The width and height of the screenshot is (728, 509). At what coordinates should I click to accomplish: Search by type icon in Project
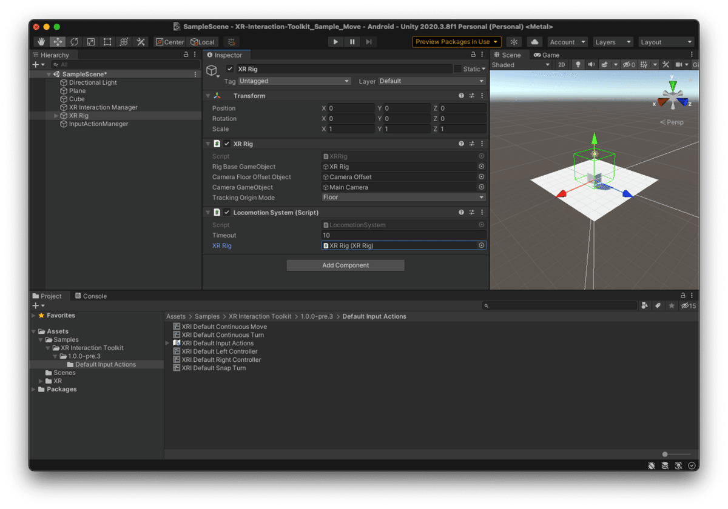point(644,306)
